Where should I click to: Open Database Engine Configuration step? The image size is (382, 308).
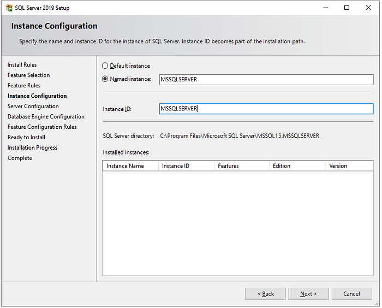46,116
